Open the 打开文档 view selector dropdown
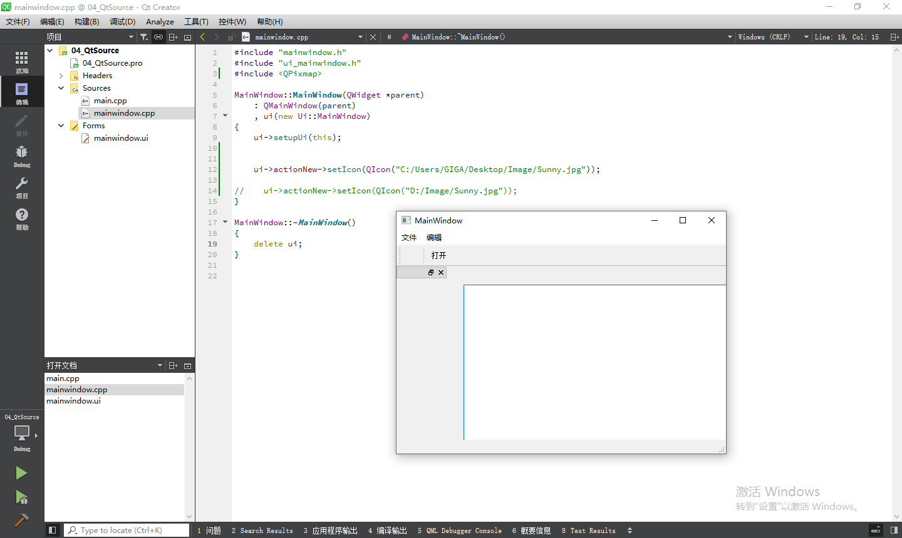Screen dimensions: 902x538 [160, 365]
